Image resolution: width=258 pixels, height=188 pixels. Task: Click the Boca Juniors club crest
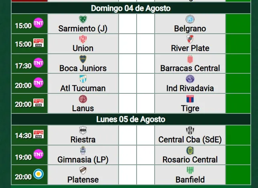point(83,59)
